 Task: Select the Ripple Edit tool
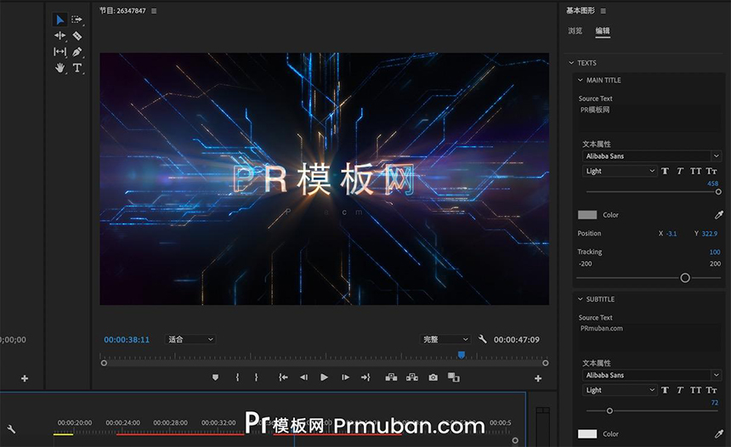point(59,36)
